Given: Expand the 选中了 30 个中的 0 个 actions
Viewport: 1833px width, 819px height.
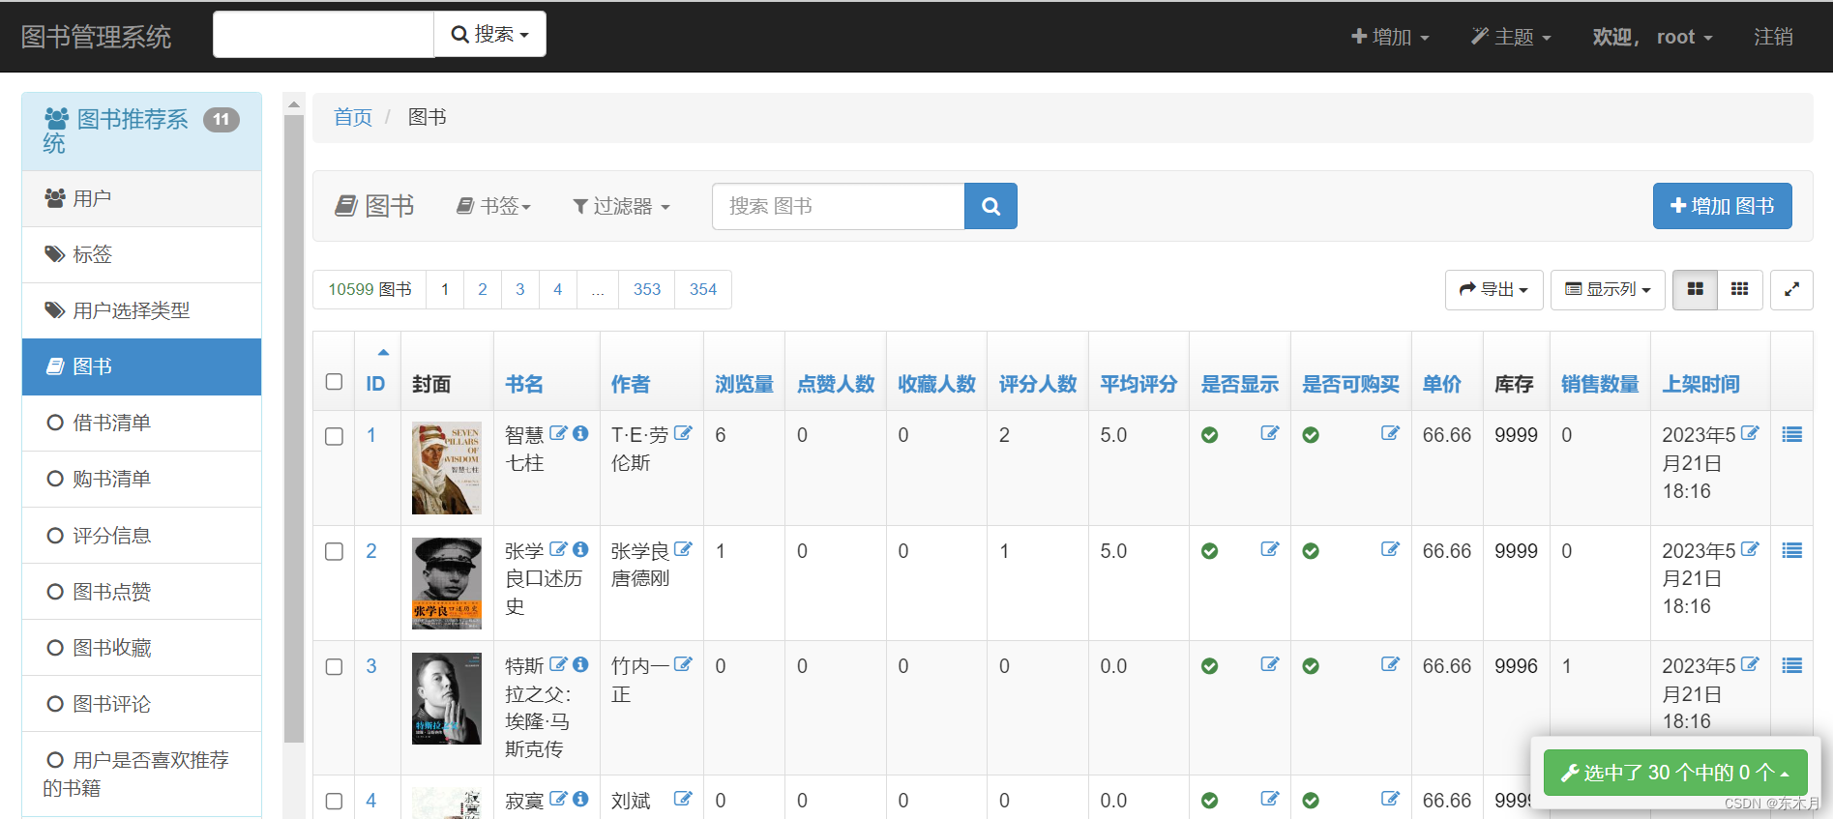Looking at the screenshot, I should click(1675, 773).
